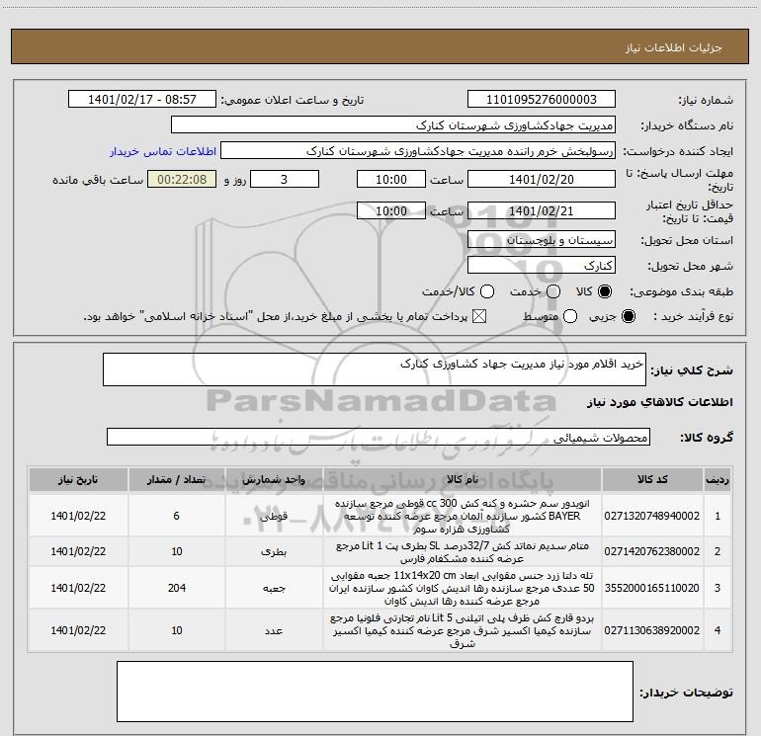Click the quantity cell 6

(x=177, y=516)
